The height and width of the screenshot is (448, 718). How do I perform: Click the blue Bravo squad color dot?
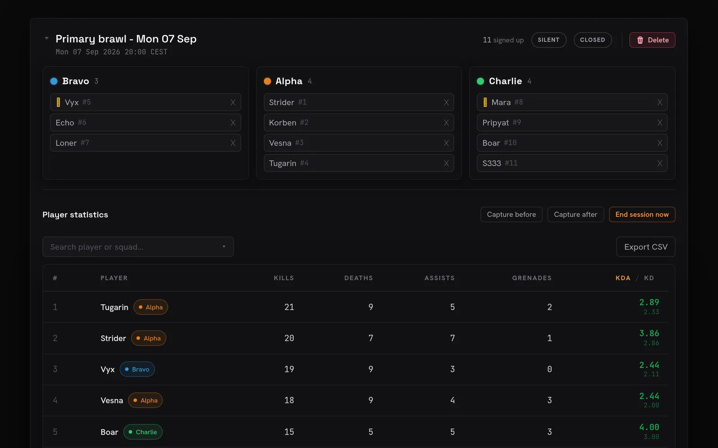[54, 81]
